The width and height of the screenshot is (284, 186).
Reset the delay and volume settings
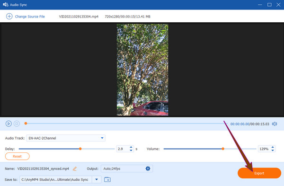click(17, 156)
